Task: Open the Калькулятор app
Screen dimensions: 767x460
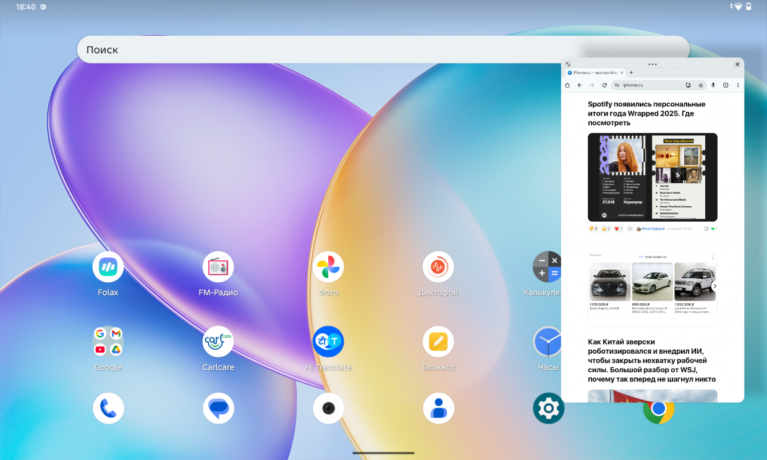Action: coord(547,267)
